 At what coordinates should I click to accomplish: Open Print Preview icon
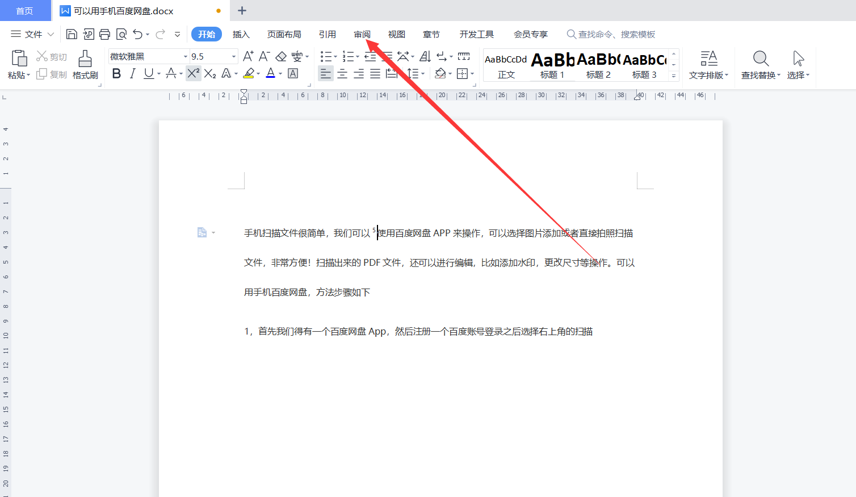point(121,34)
